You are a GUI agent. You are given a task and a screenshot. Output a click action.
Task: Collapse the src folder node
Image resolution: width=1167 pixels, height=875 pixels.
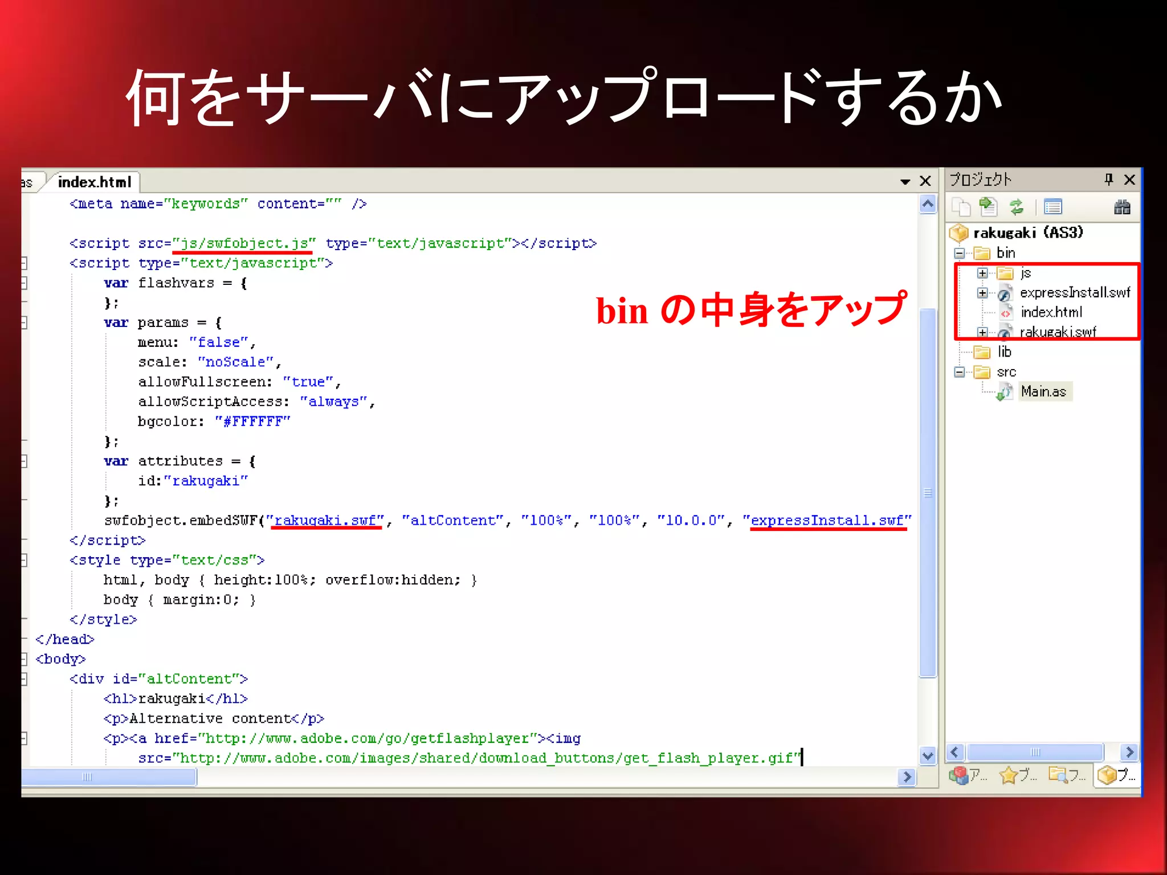960,372
